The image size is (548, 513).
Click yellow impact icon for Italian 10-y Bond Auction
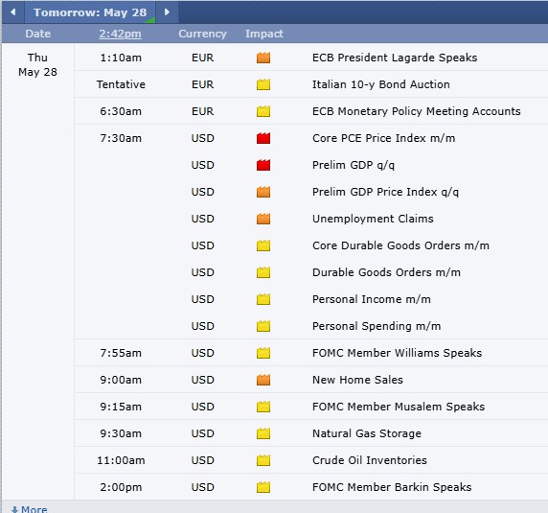coord(263,84)
